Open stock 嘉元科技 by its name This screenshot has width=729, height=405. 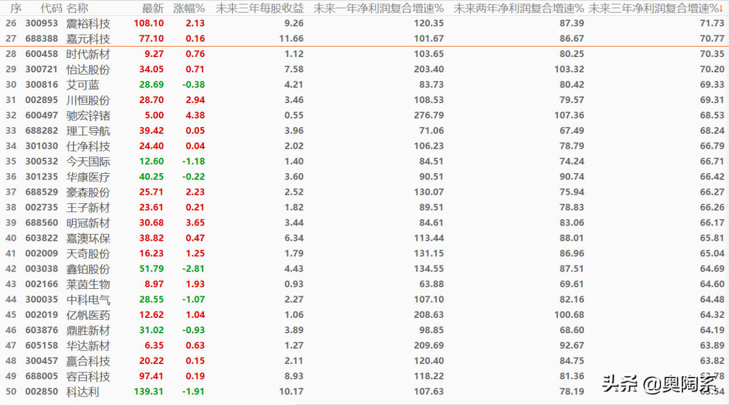pos(88,39)
